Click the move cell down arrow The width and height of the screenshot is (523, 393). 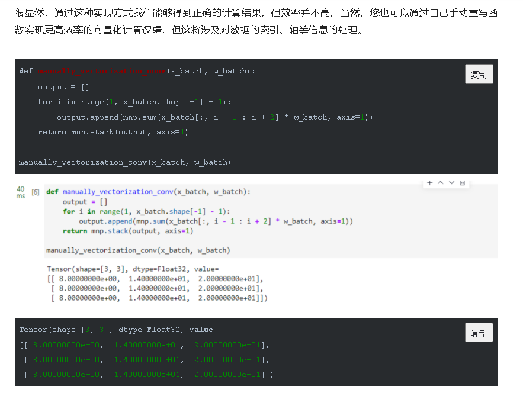[x=451, y=183]
